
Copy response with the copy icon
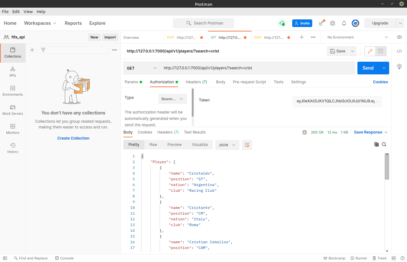click(x=376, y=144)
